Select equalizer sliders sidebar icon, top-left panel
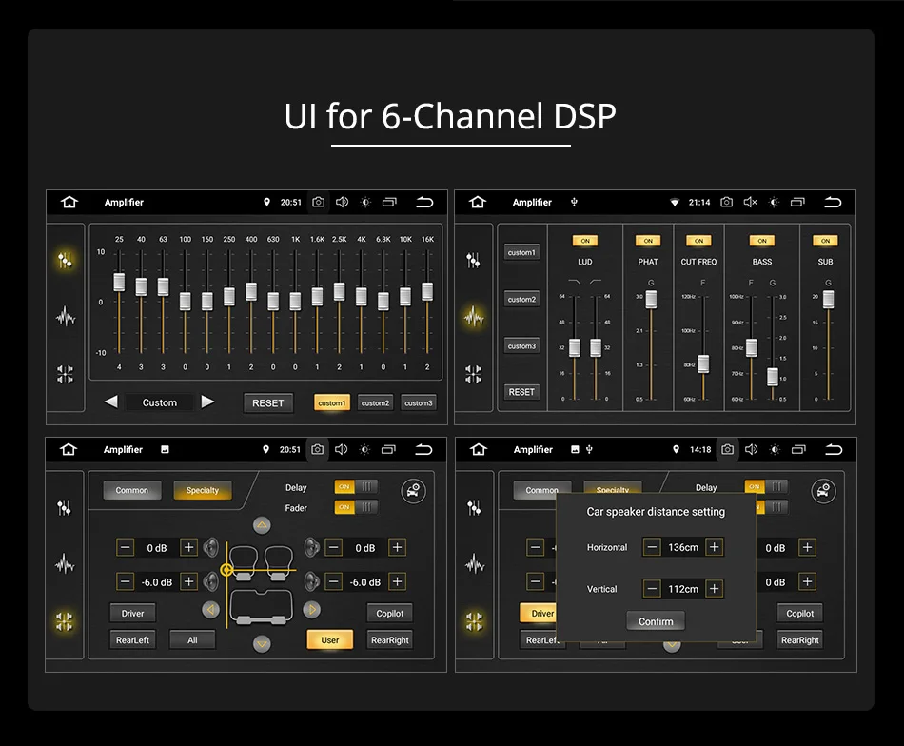Screen dimensions: 904x746 (x=65, y=261)
